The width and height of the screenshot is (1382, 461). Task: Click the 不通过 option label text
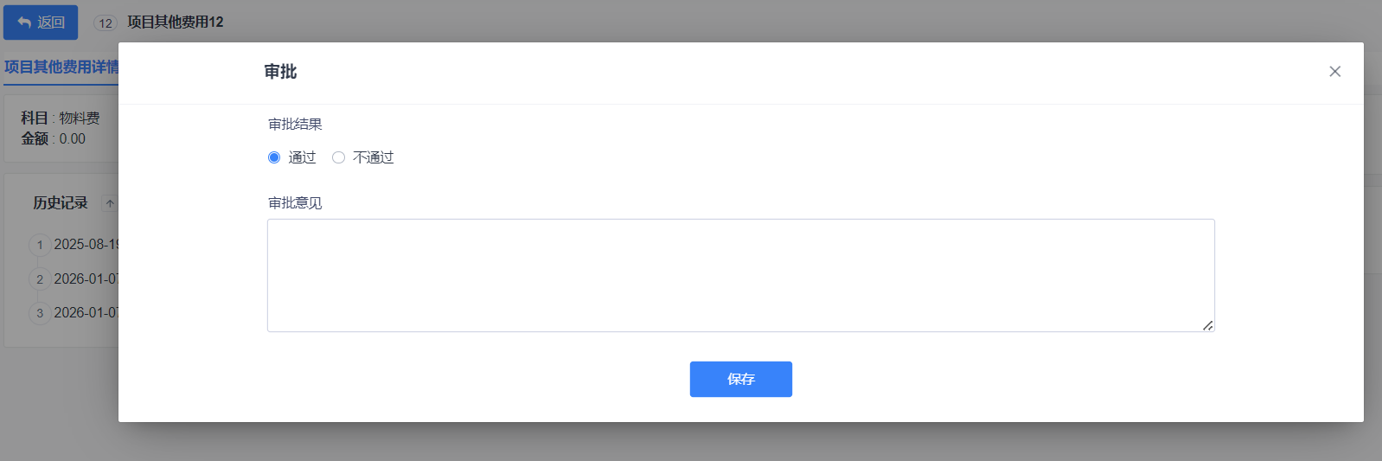pos(374,157)
